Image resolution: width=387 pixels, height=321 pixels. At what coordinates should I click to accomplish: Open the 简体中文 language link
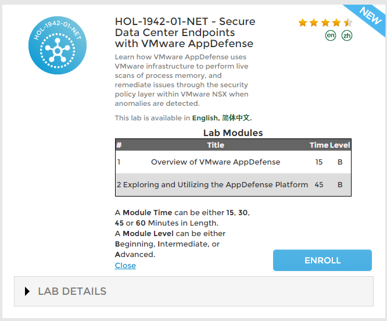[x=236, y=118]
